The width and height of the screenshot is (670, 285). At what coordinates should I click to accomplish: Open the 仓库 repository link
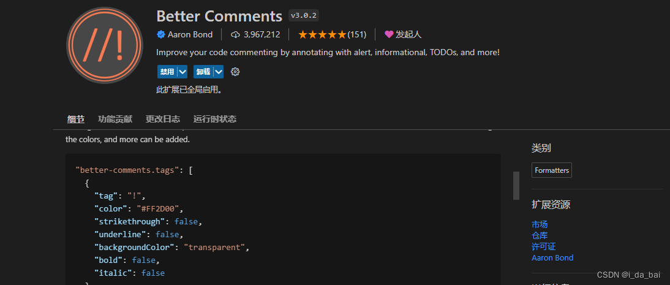540,235
